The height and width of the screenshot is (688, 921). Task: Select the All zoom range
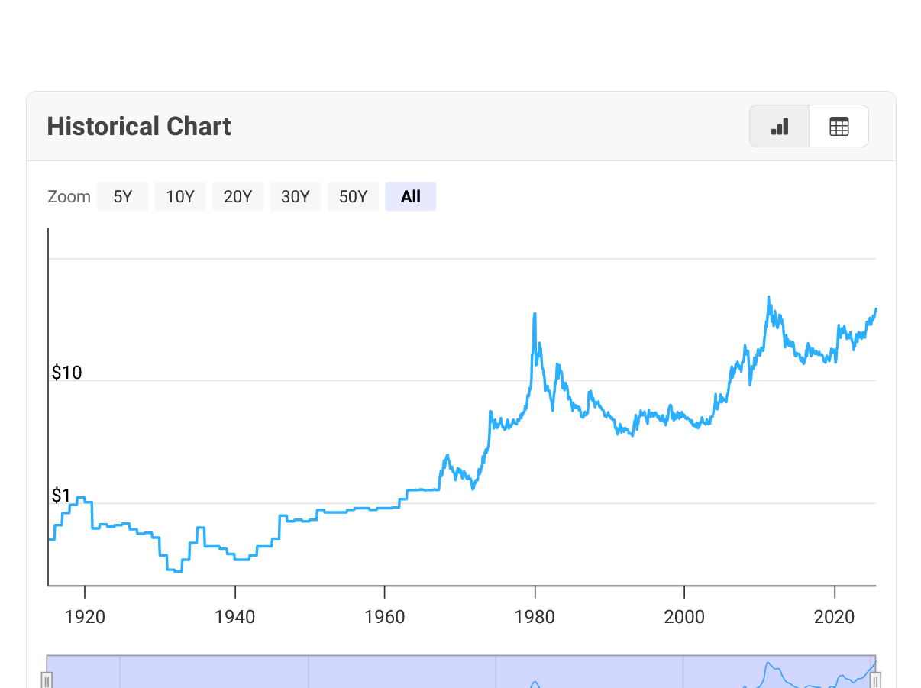[411, 196]
